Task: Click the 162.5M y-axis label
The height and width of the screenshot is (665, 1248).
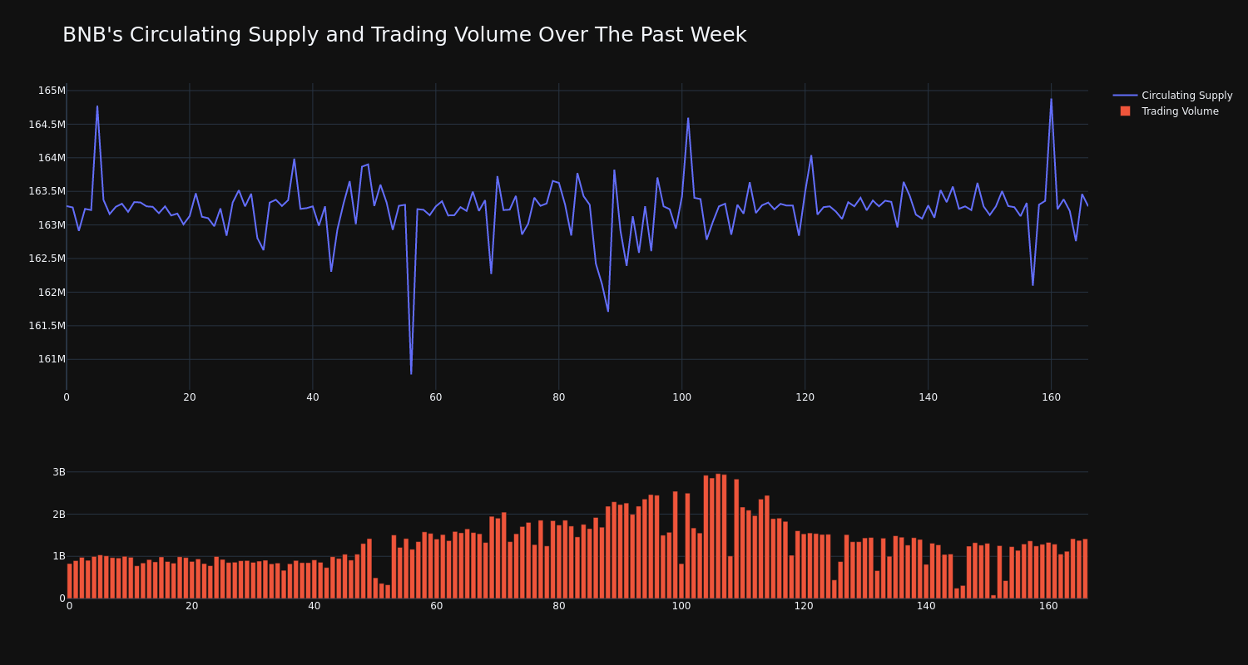Action: pos(47,259)
